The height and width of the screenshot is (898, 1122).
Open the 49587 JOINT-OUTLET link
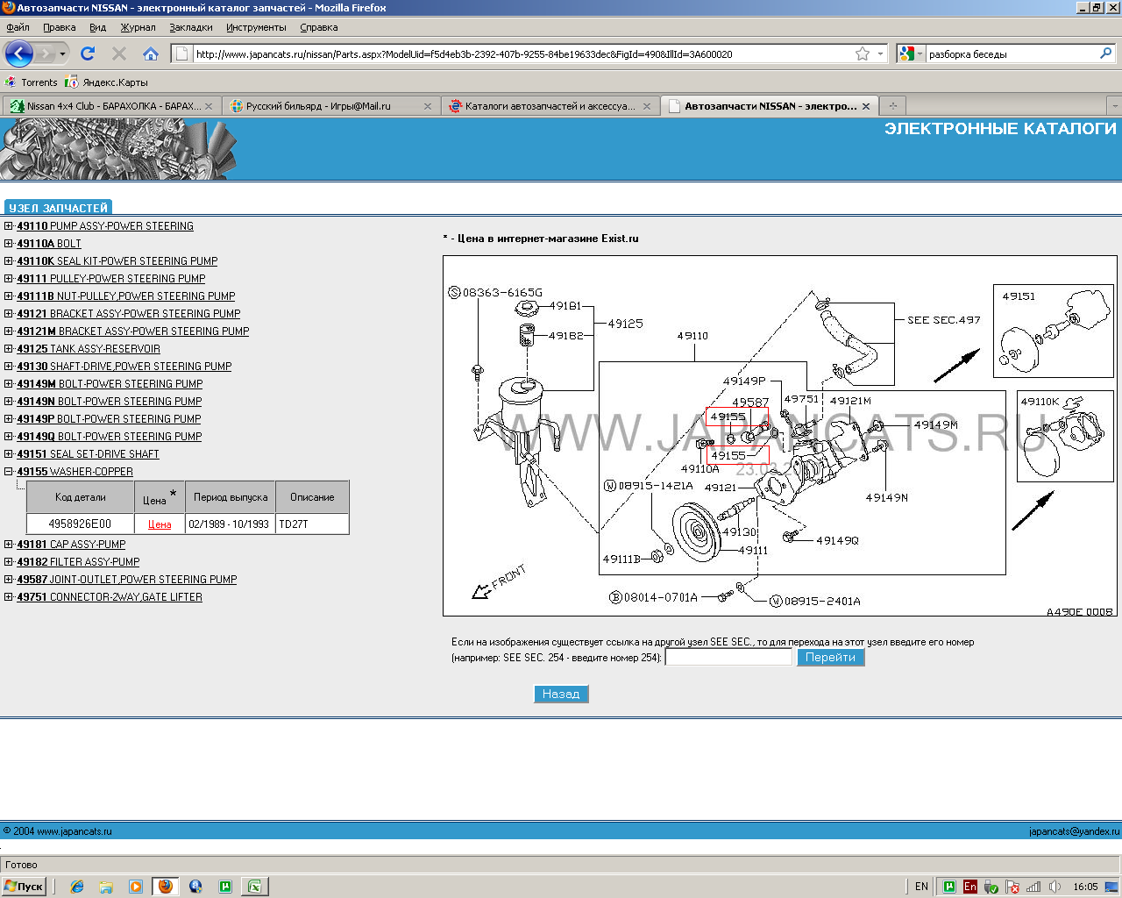click(x=127, y=580)
